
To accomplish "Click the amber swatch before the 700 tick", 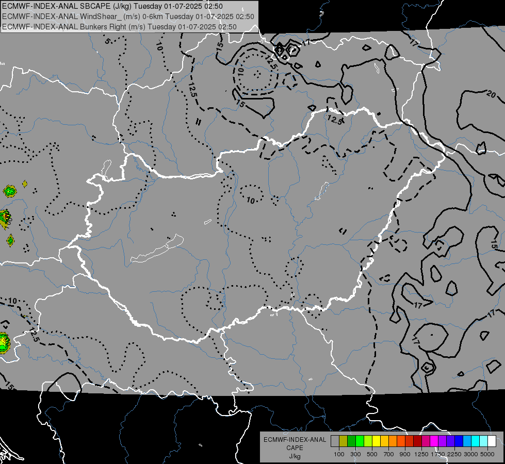I will tap(384, 441).
